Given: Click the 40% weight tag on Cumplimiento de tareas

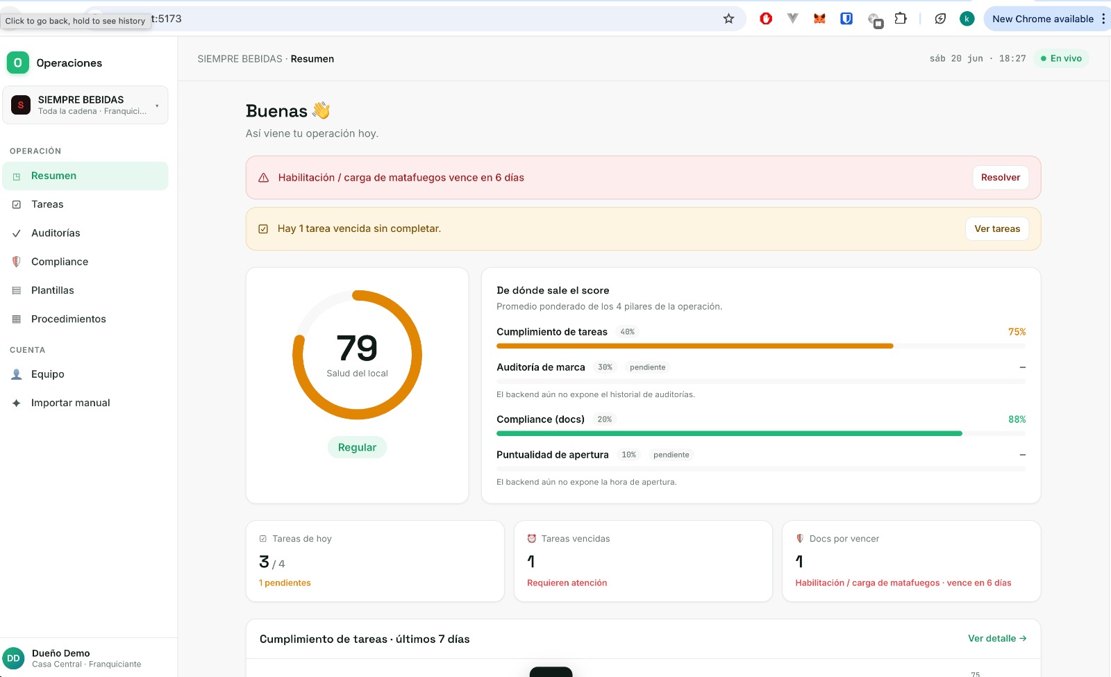Looking at the screenshot, I should (627, 332).
